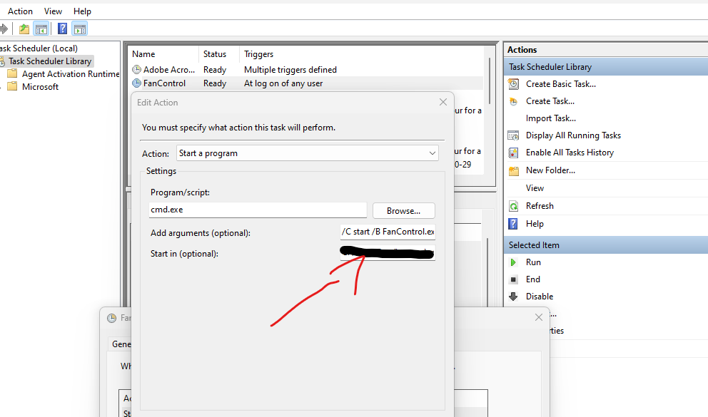Click the blue Help question mark toolbar icon

61,28
